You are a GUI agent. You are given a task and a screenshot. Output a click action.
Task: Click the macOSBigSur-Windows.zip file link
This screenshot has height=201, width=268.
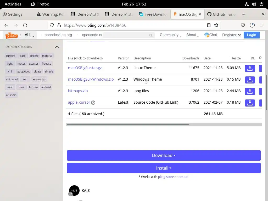coord(91,79)
